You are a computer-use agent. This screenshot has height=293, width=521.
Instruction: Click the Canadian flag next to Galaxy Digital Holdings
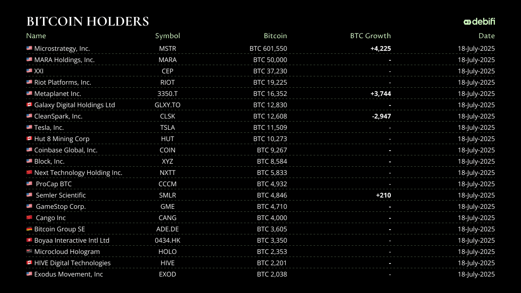click(29, 105)
